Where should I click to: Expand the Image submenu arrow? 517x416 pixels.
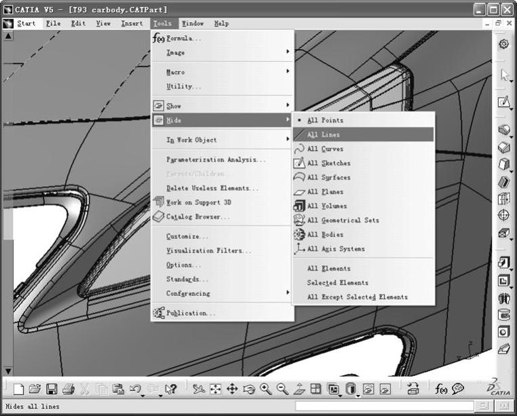288,52
